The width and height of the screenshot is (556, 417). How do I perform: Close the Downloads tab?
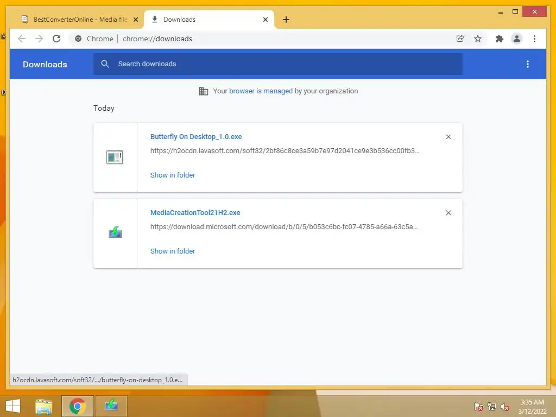point(265,20)
